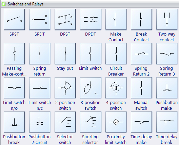Select the Break Contact symbol
The height and width of the screenshot is (145, 179).
click(141, 19)
